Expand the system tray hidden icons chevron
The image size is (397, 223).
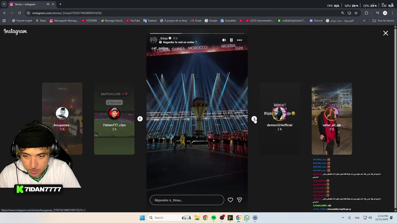tap(343, 218)
